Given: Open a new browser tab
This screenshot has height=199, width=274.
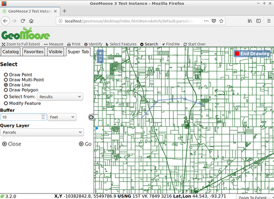Looking at the screenshot, I should pos(65,11).
